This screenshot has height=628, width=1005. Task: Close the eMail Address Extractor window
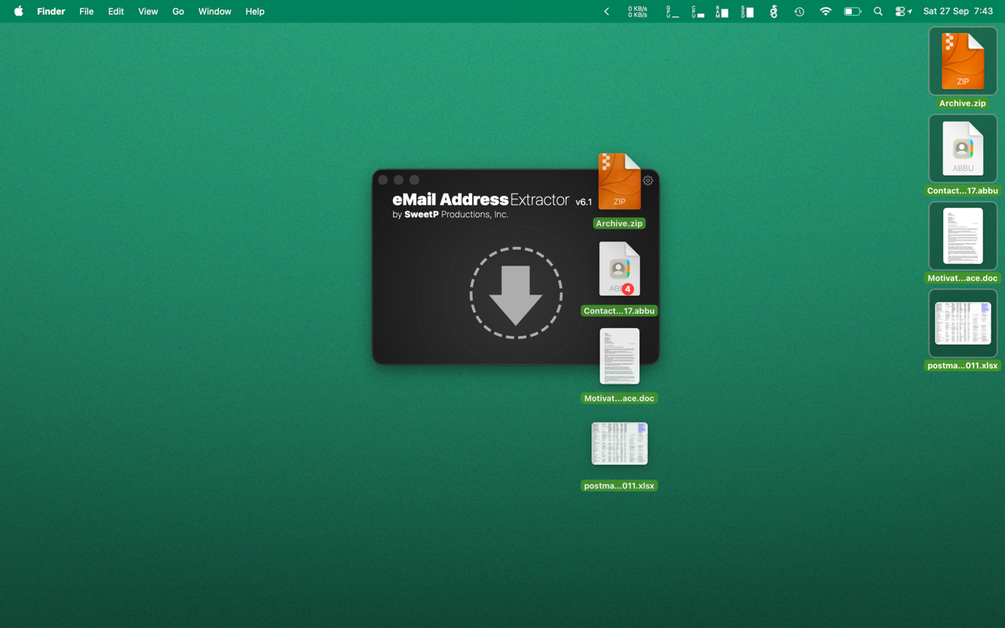pos(383,180)
